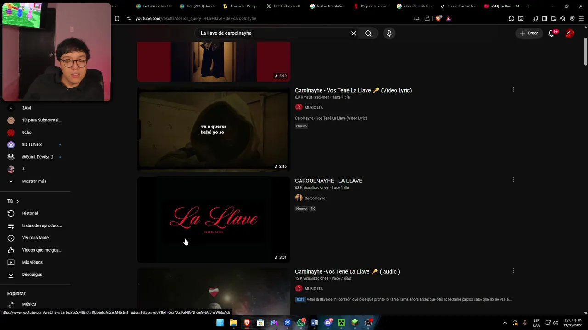Screen dimensions: 588x330
Task: Open title Carolnayhe -Vos Tené La Llave ( audio )
Action: 347,271
